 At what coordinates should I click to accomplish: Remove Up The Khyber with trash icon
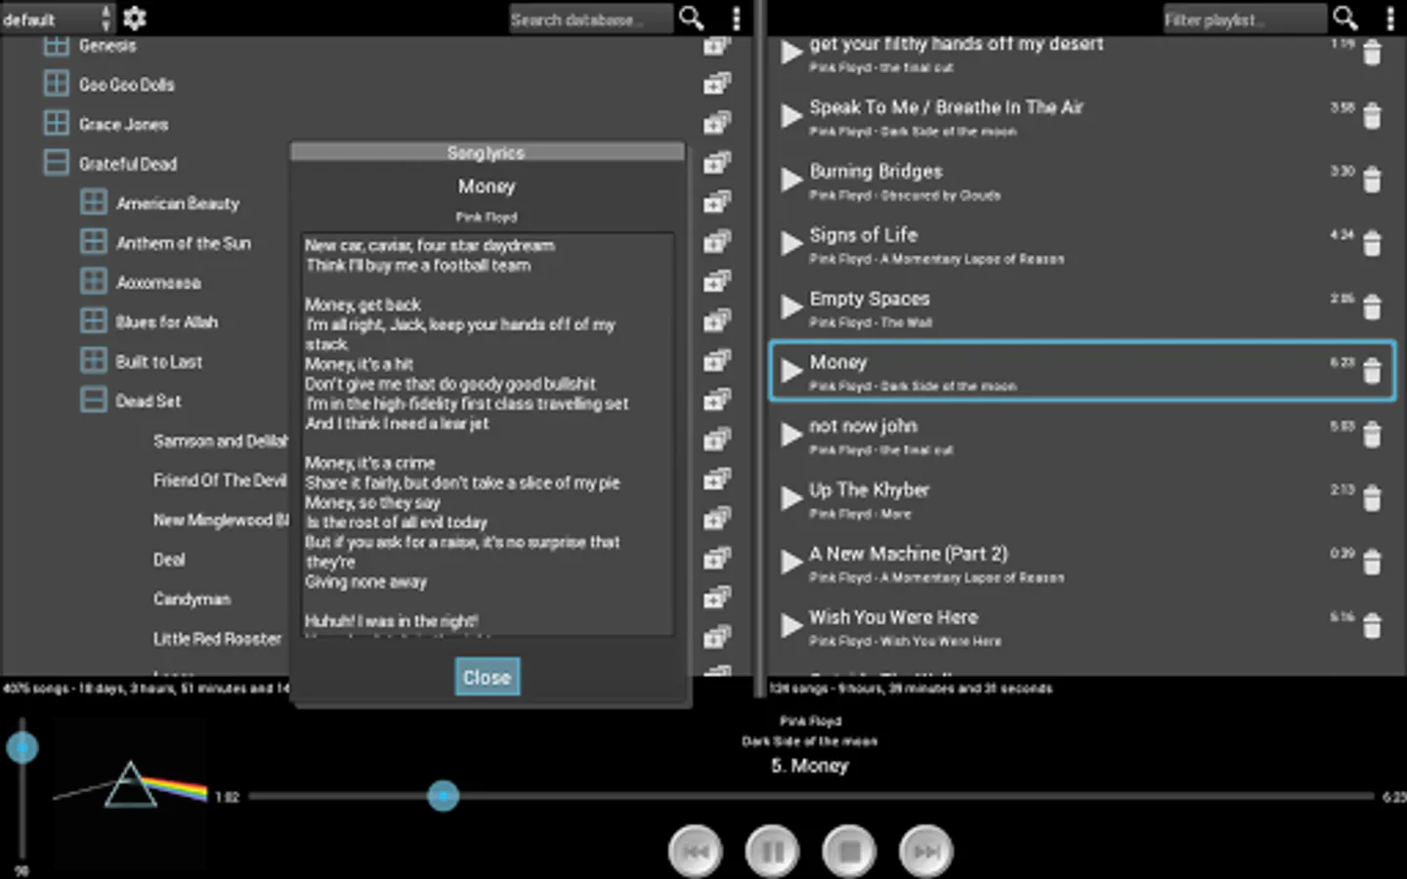click(1372, 498)
